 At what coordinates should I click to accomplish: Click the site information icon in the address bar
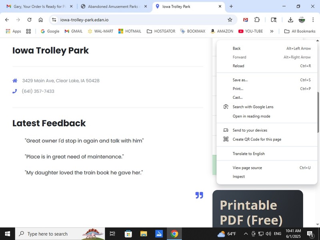coord(54,20)
